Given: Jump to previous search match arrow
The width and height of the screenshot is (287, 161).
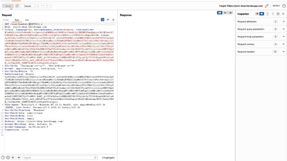Looking at the screenshot, I should (x=13, y=157).
